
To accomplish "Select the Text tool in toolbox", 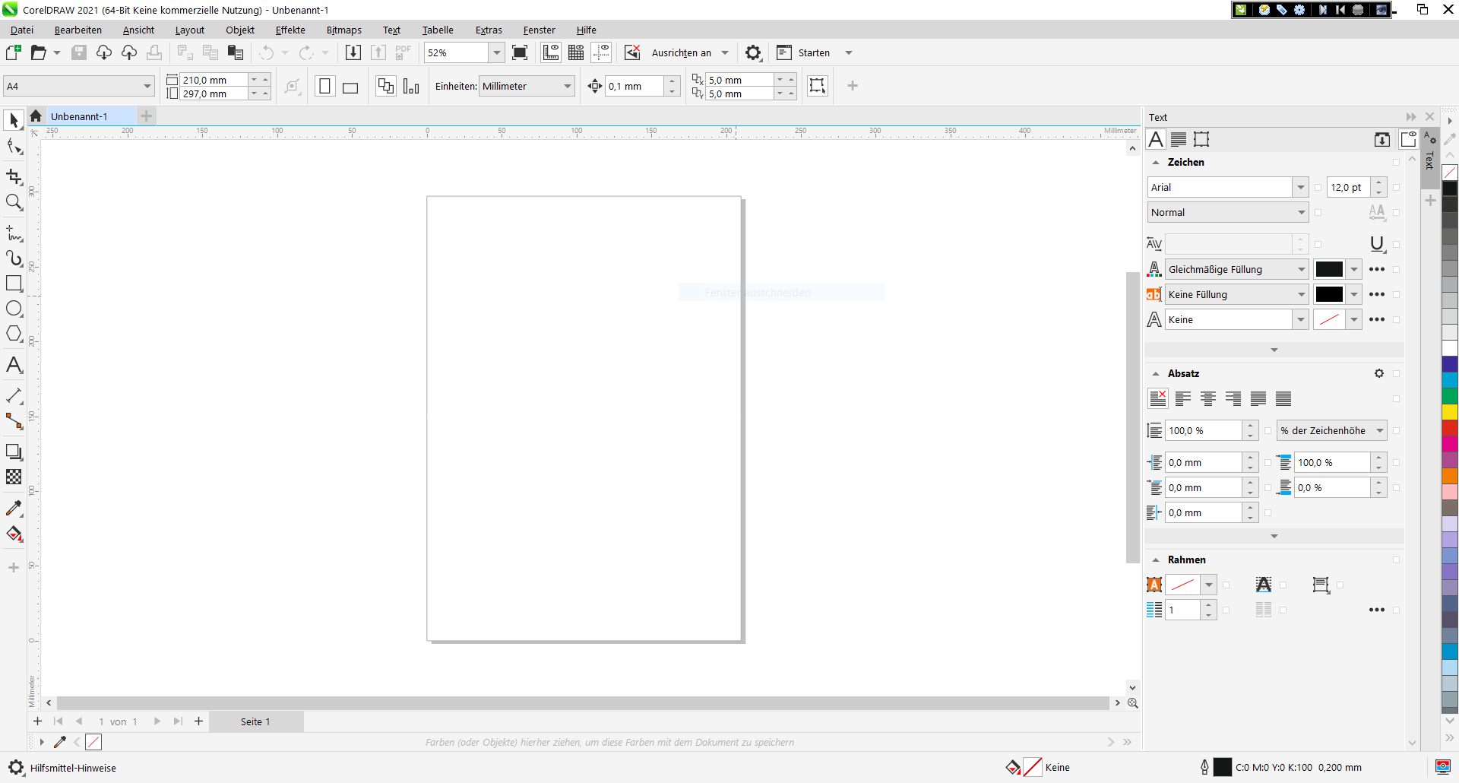I will pyautogui.click(x=14, y=365).
